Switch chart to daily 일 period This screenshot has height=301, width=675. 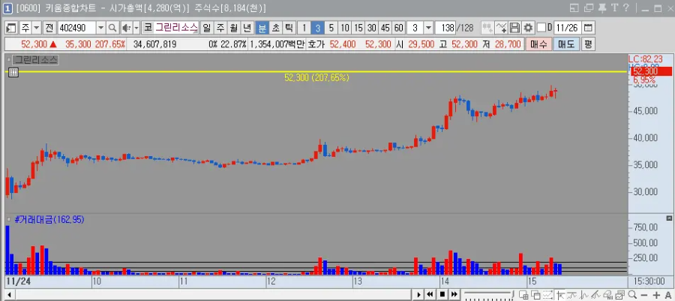click(207, 28)
